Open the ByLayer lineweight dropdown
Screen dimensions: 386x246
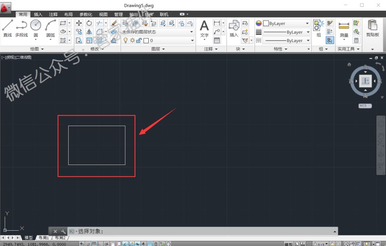pos(286,32)
